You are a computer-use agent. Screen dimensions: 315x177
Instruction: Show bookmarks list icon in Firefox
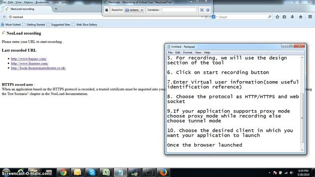pos(284,17)
